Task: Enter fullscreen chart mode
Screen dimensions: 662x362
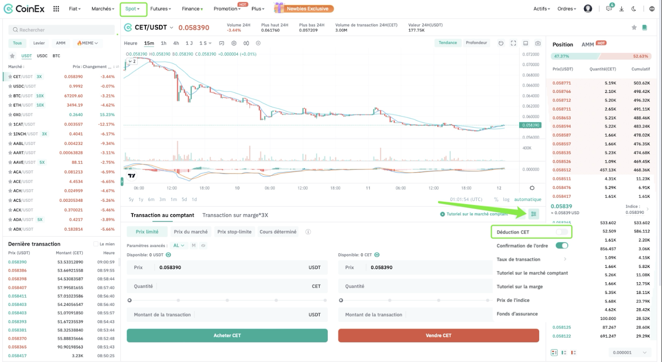Action: click(x=513, y=43)
